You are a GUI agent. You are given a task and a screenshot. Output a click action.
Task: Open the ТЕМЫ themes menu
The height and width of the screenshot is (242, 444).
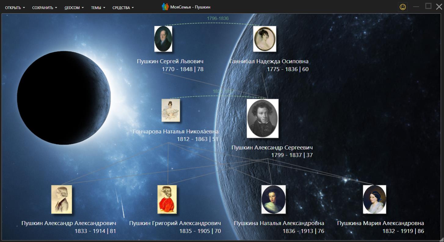pos(98,8)
